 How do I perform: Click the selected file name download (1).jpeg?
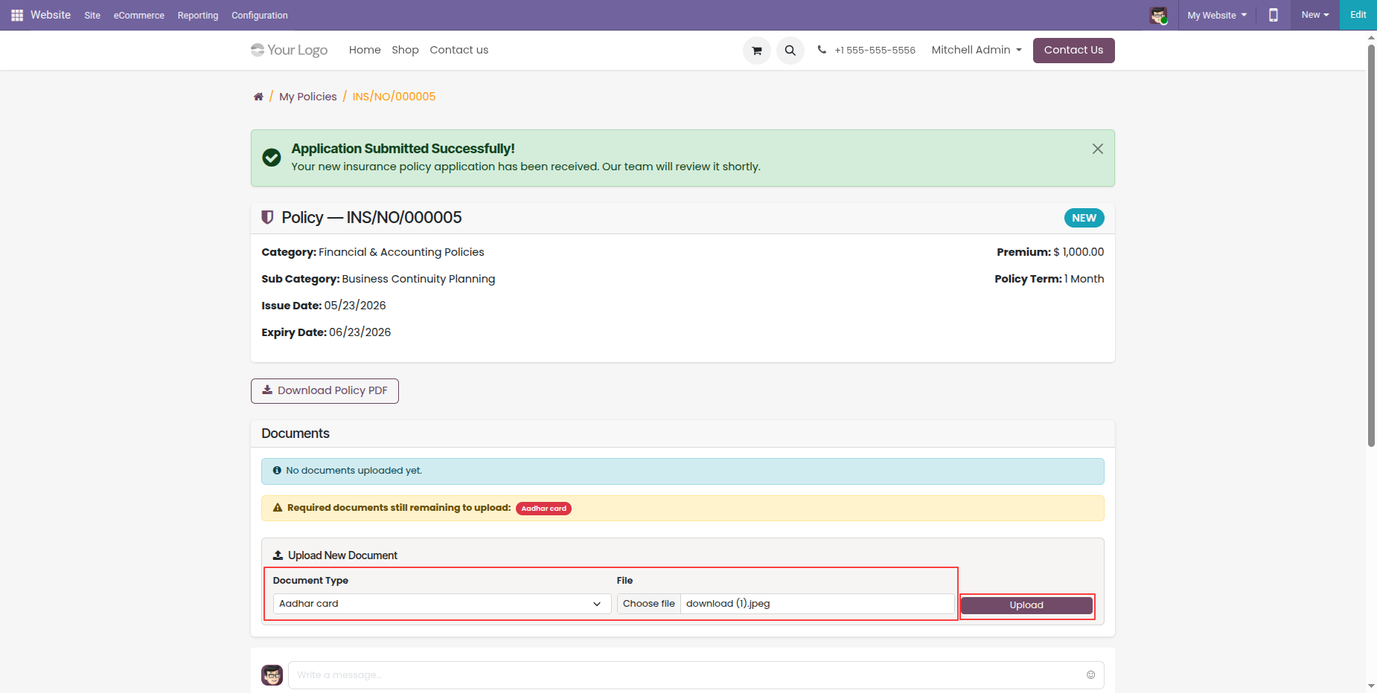pyautogui.click(x=728, y=604)
